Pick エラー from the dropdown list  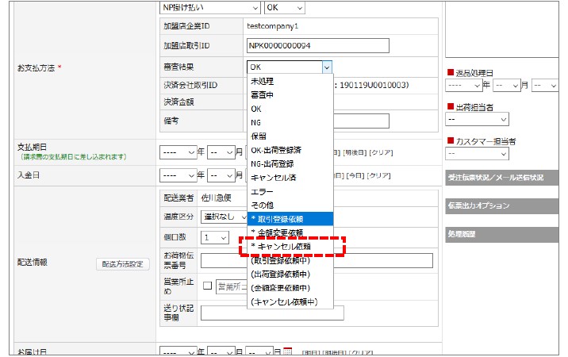tap(290, 191)
